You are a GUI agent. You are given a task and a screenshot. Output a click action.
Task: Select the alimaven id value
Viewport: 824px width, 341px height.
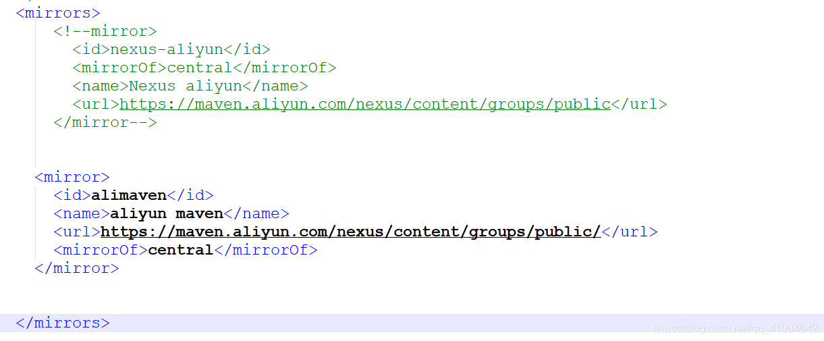click(x=129, y=195)
